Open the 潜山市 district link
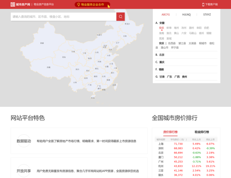 165,47
